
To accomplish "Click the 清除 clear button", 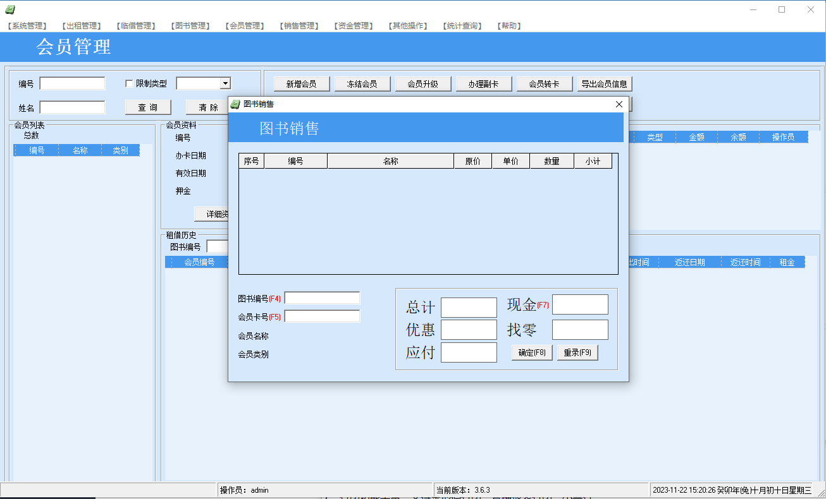I will pos(209,107).
